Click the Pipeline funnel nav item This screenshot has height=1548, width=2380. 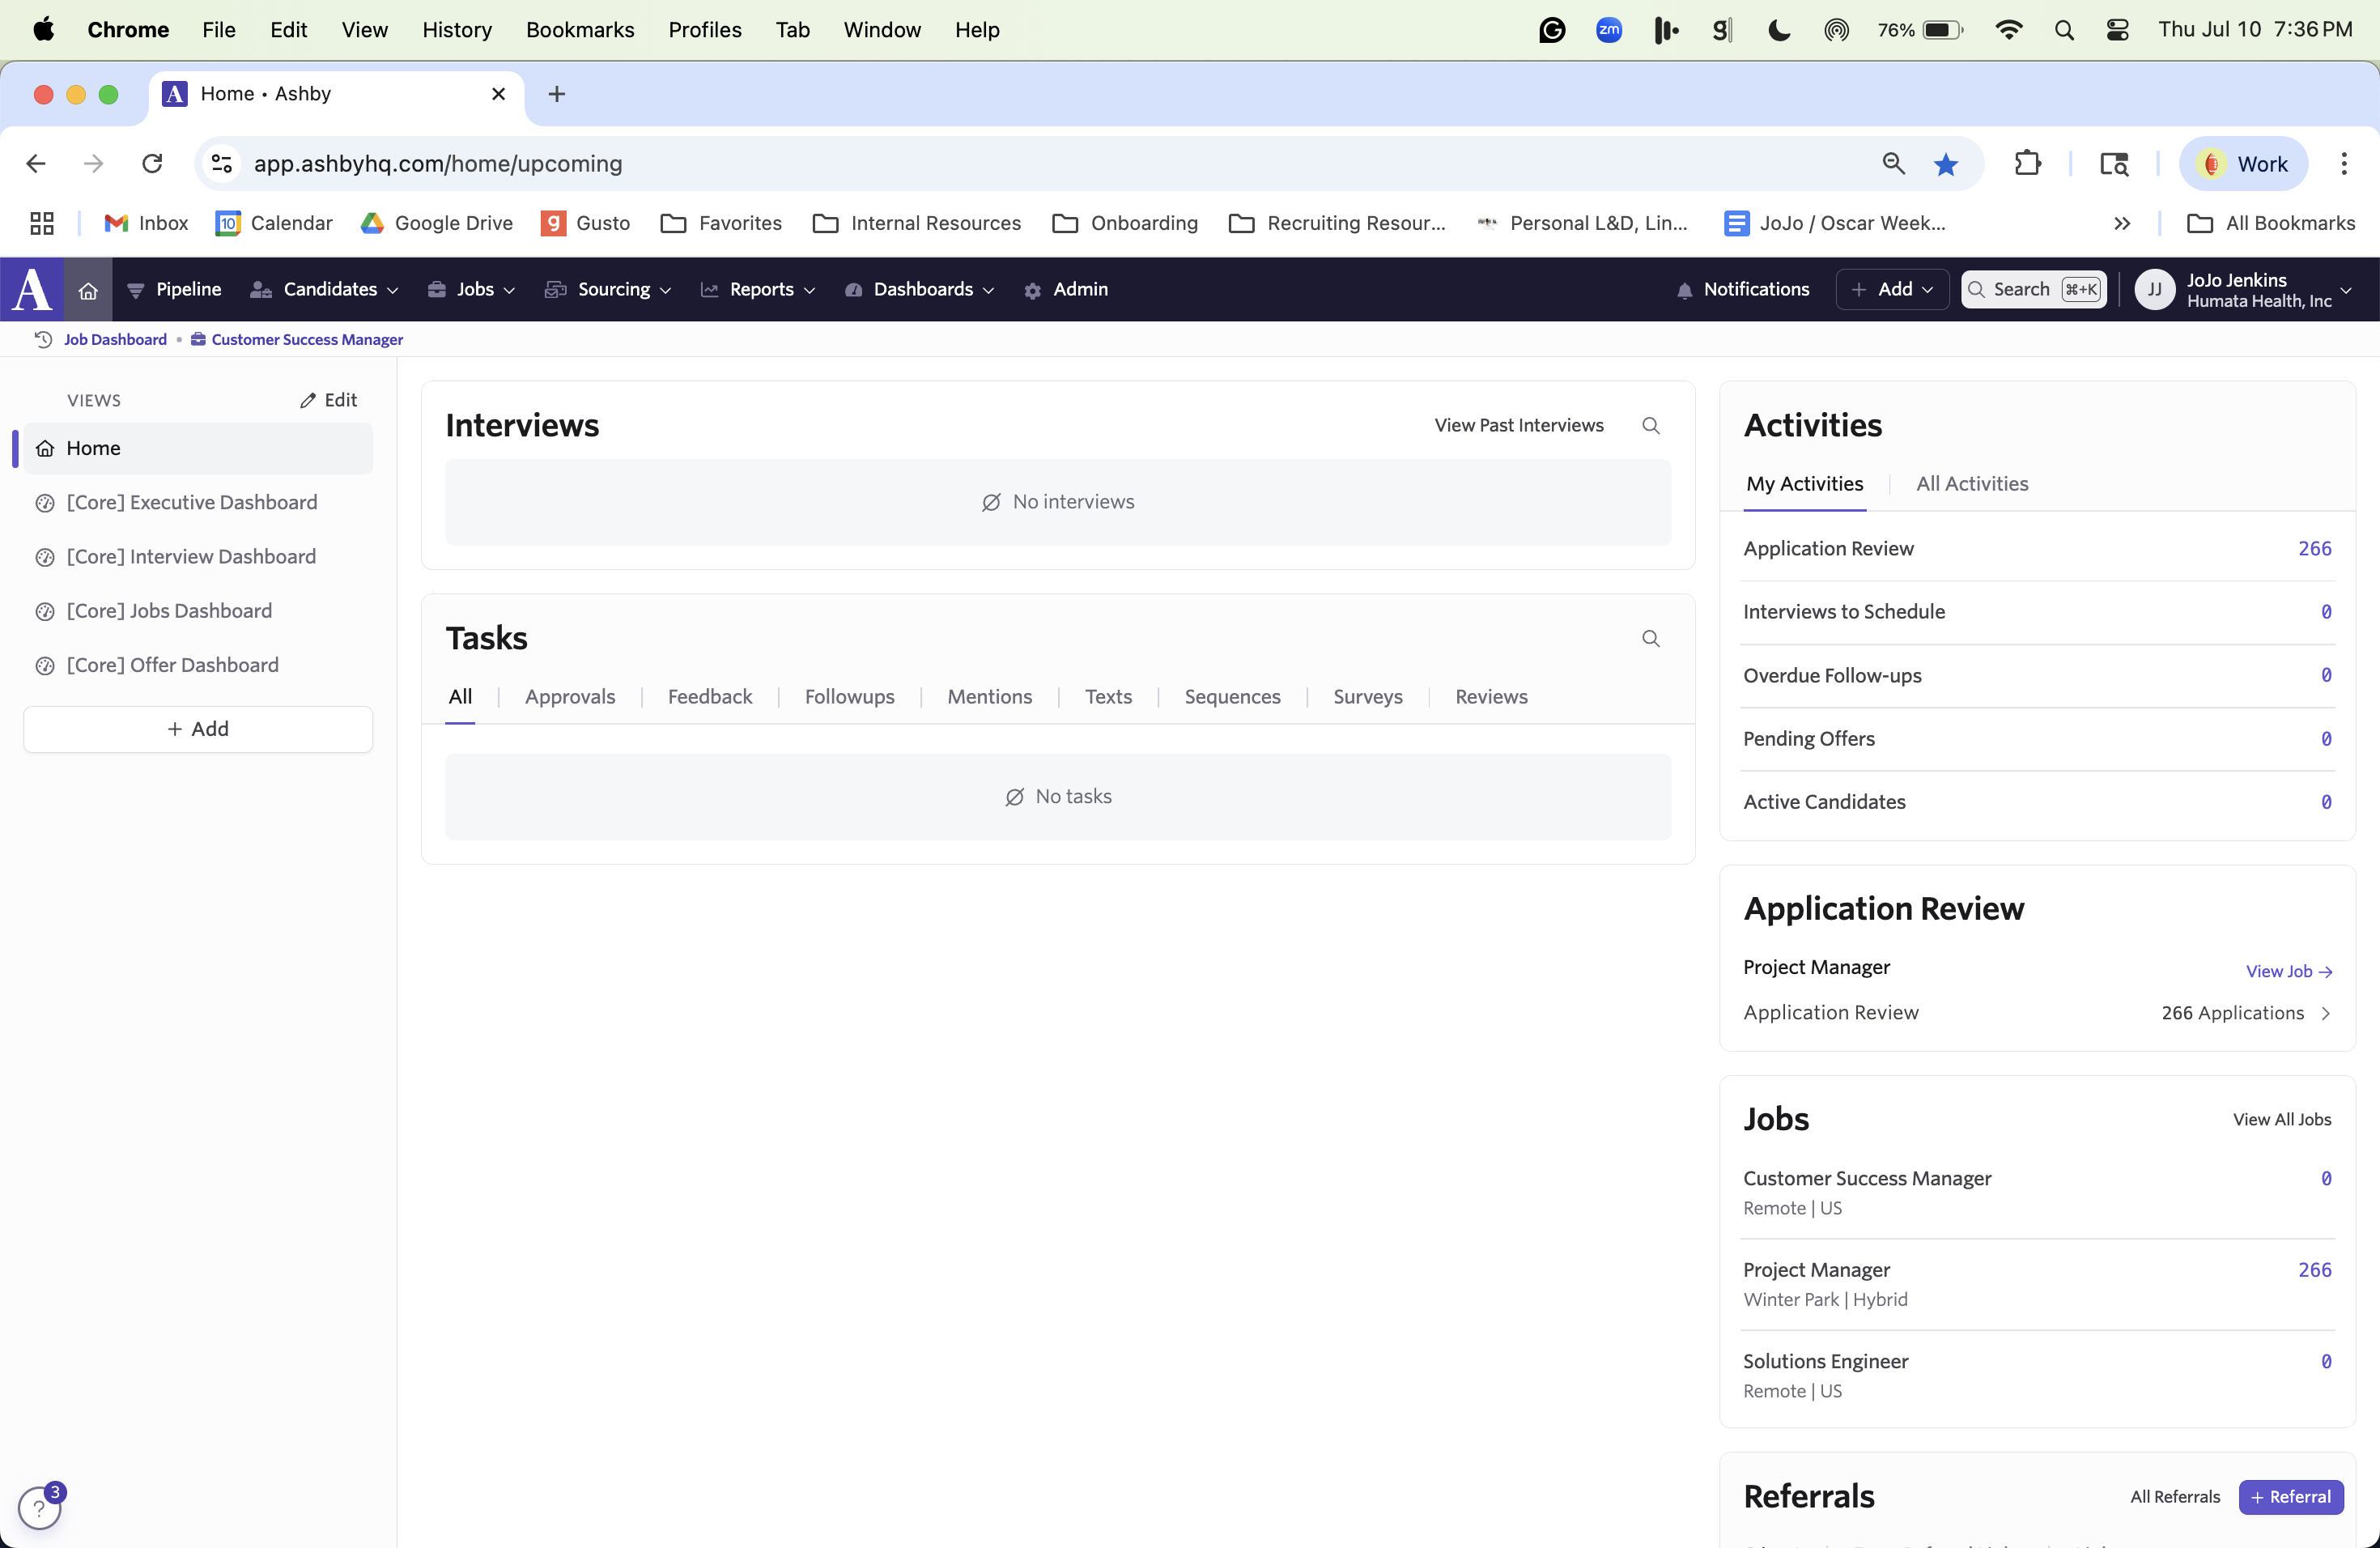click(174, 290)
